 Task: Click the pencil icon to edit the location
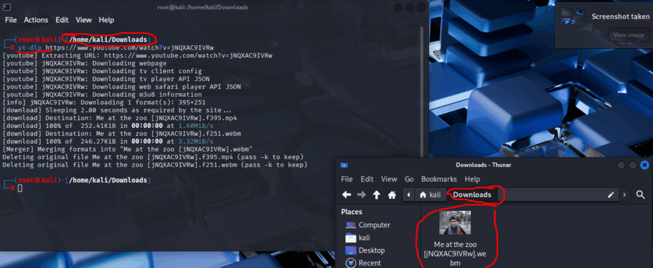(611, 194)
